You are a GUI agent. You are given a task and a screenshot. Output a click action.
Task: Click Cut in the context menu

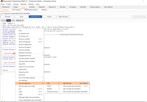pos(29,89)
